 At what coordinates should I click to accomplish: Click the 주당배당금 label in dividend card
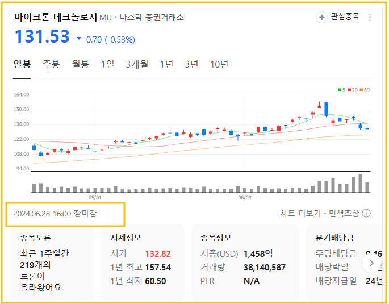pyautogui.click(x=336, y=253)
